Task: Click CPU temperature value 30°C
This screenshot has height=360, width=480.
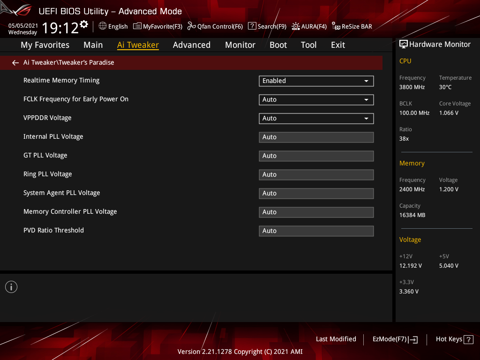Action: (x=445, y=87)
